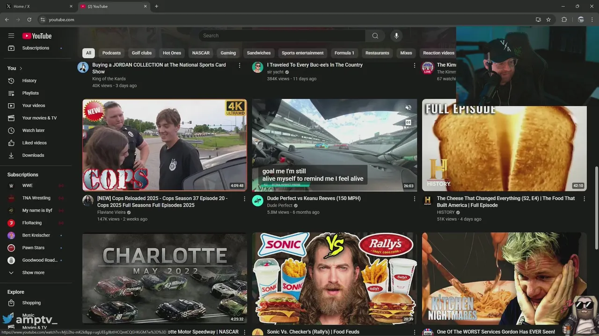Open King of the Kards avatar

[x=83, y=67]
